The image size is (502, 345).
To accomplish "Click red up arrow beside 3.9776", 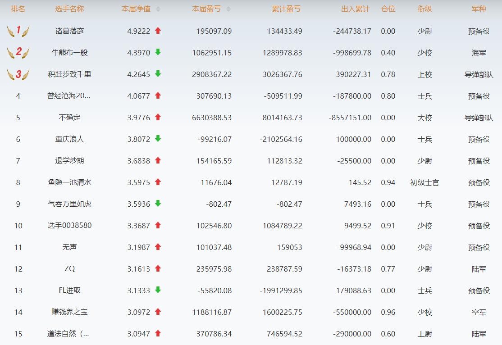I will pyautogui.click(x=158, y=117).
